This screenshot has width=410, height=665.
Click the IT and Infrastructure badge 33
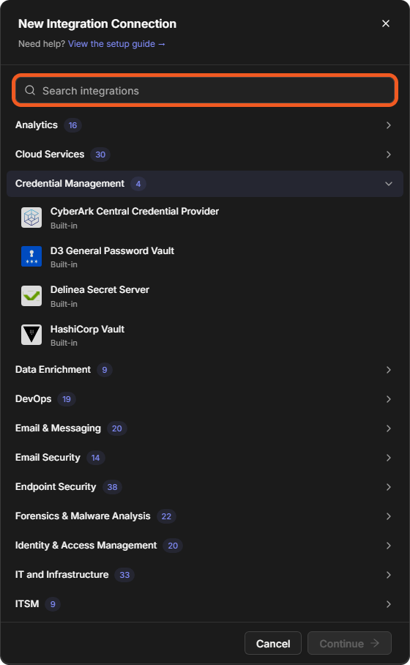coord(124,575)
